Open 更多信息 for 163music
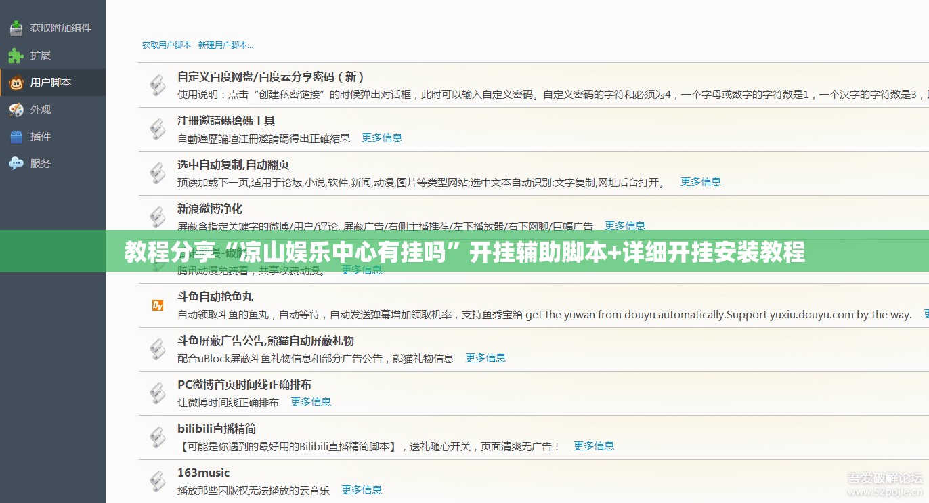 pos(362,490)
